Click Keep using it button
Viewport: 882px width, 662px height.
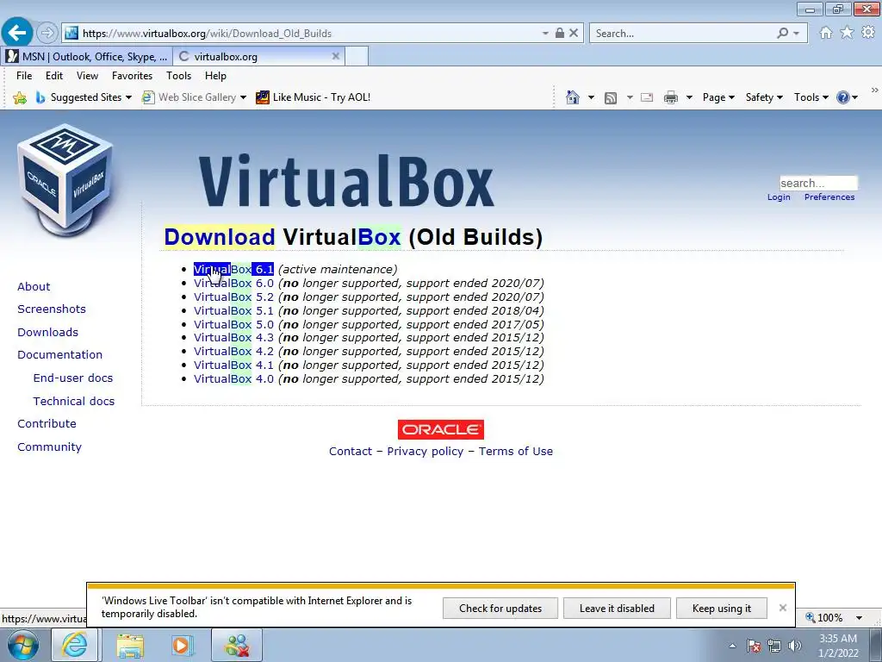pos(722,609)
